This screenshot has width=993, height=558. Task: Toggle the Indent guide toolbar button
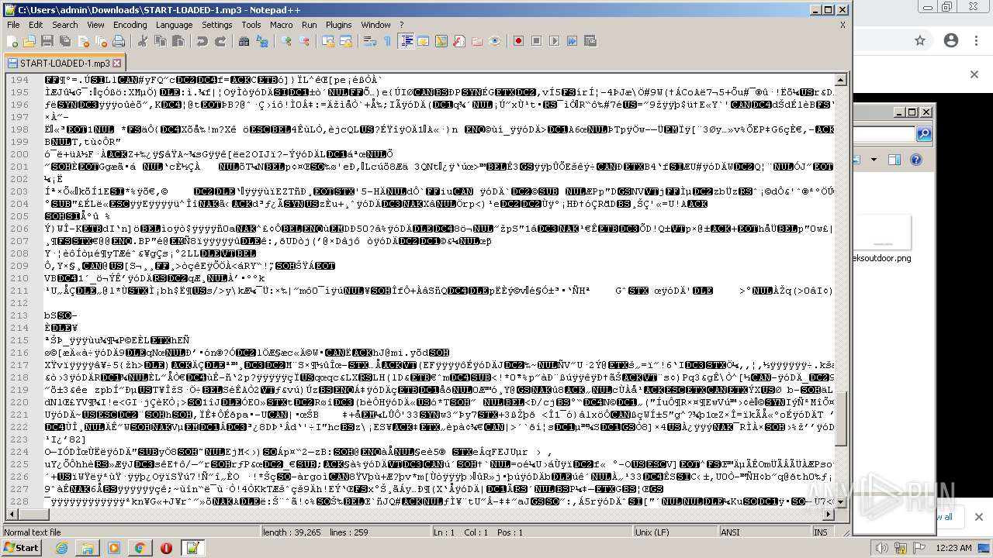(406, 41)
